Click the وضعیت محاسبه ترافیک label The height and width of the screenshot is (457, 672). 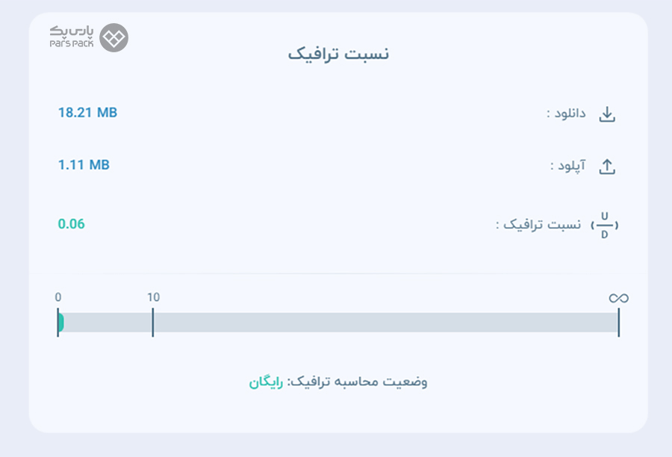tap(357, 382)
